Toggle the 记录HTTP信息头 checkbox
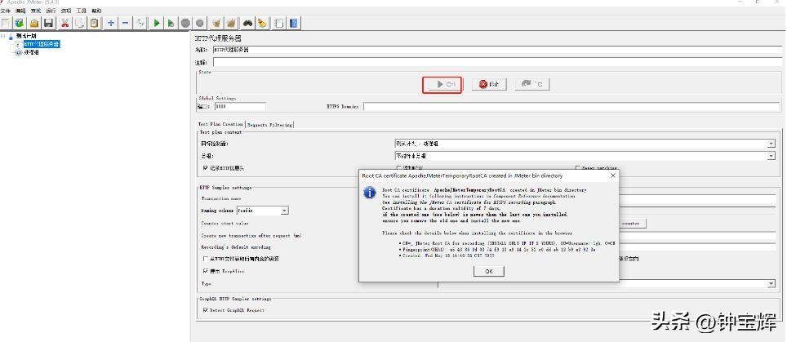The width and height of the screenshot is (787, 342). pos(206,168)
